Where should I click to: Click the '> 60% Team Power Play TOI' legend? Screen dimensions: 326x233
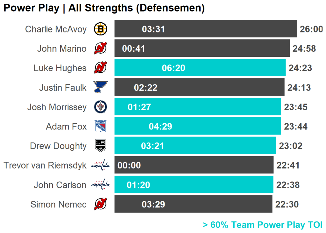pos(263,225)
